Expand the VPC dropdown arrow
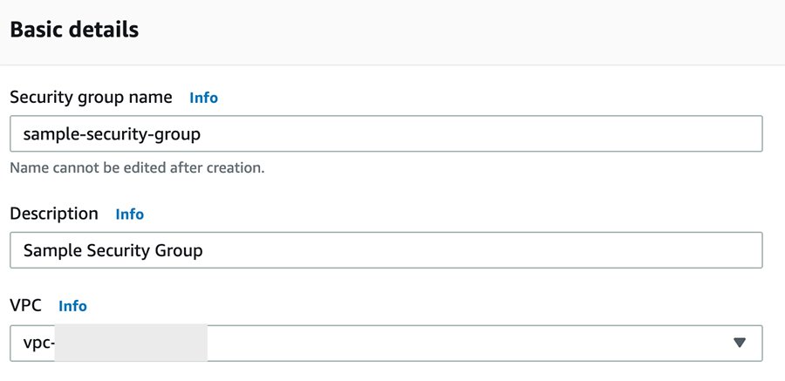 pyautogui.click(x=740, y=343)
